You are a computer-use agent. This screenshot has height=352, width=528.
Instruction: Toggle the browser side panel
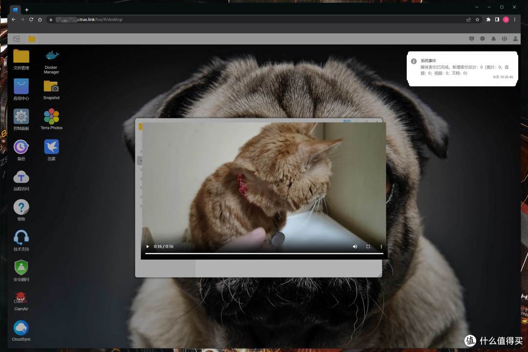pos(497,20)
